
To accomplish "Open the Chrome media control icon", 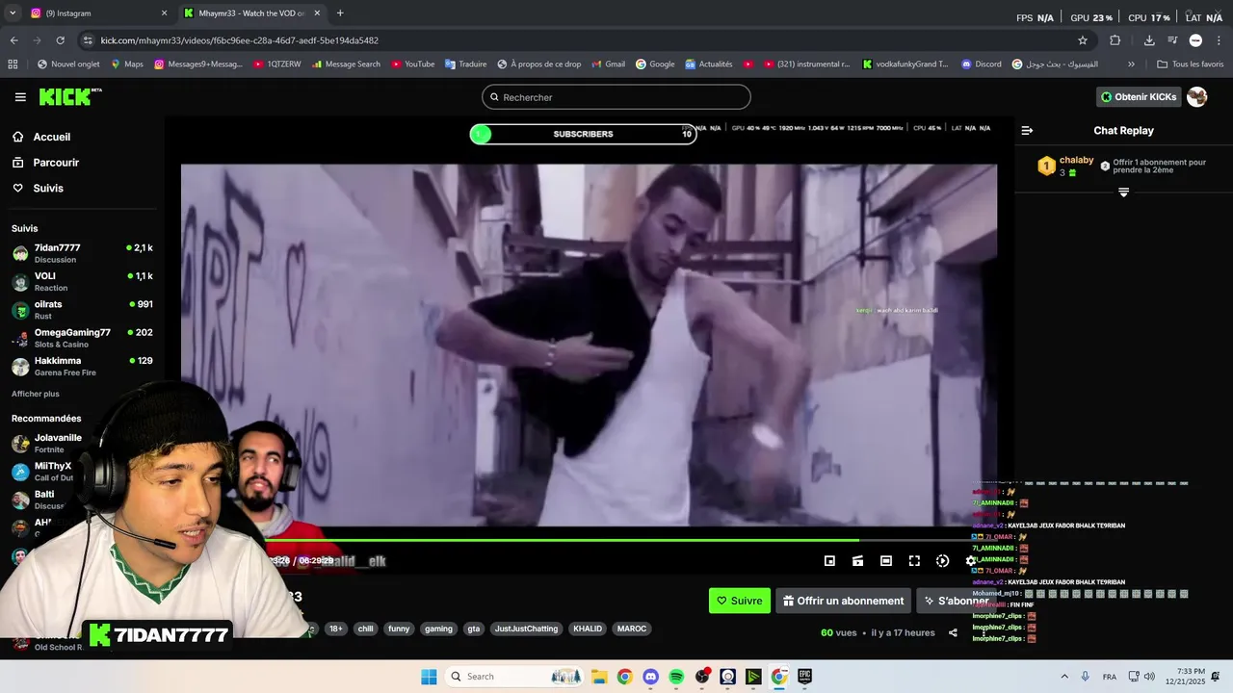I will pos(1172,40).
